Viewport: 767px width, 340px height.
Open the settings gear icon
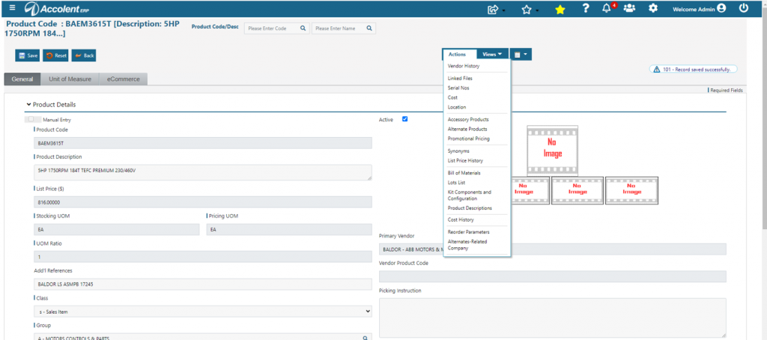(652, 8)
